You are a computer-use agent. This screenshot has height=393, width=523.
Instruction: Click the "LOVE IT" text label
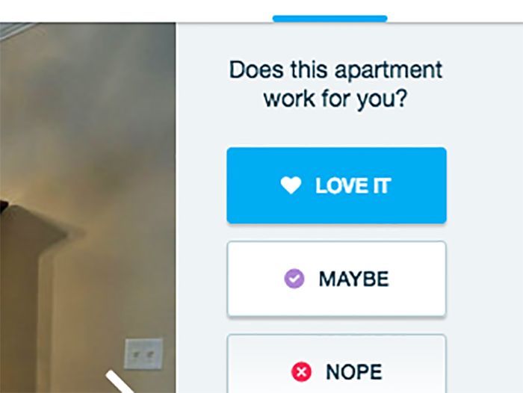coord(353,185)
